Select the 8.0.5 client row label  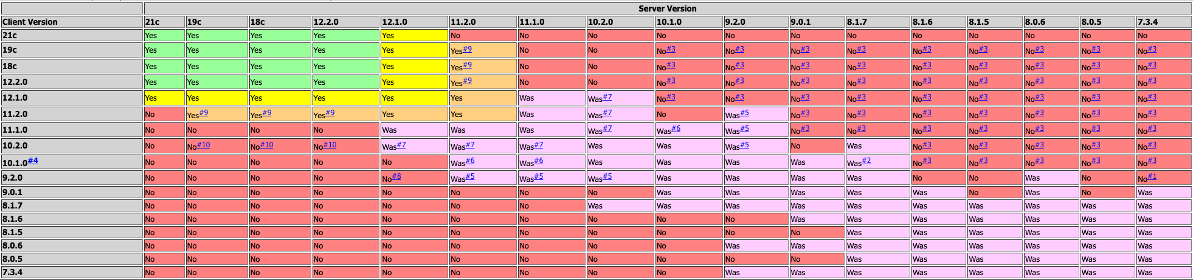click(x=72, y=259)
